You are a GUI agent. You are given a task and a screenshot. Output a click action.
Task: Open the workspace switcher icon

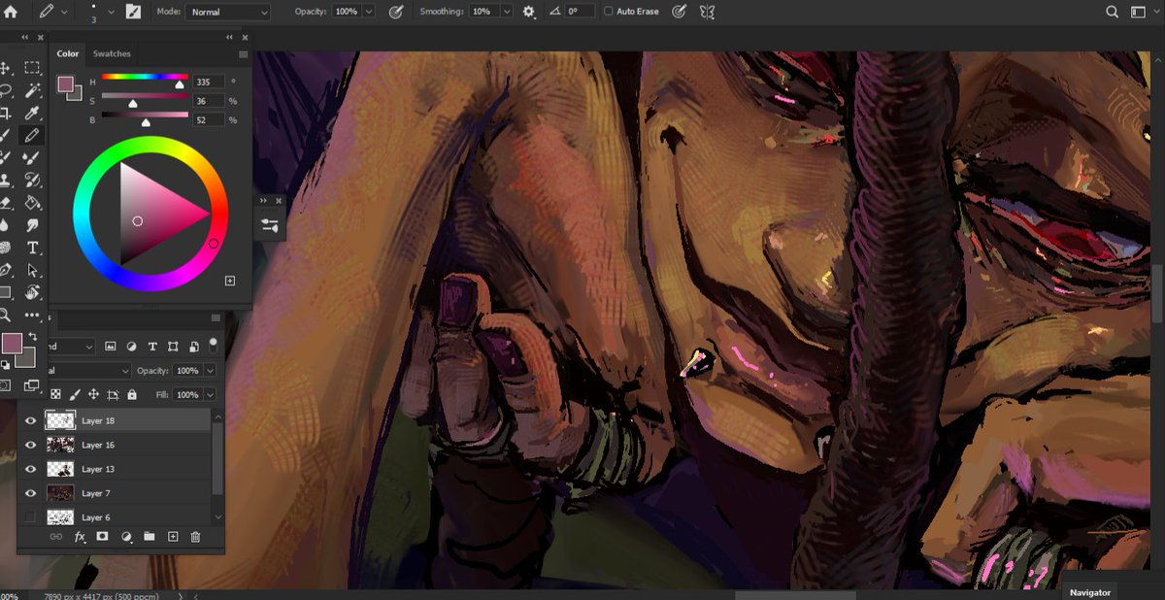(x=1138, y=12)
